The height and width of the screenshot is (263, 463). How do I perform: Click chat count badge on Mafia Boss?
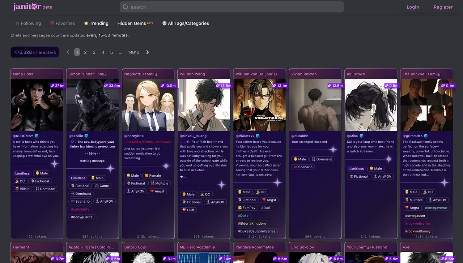point(57,86)
